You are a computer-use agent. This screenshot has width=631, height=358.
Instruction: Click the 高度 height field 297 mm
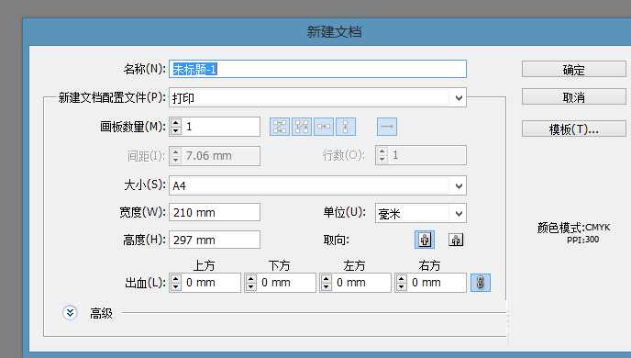[215, 240]
